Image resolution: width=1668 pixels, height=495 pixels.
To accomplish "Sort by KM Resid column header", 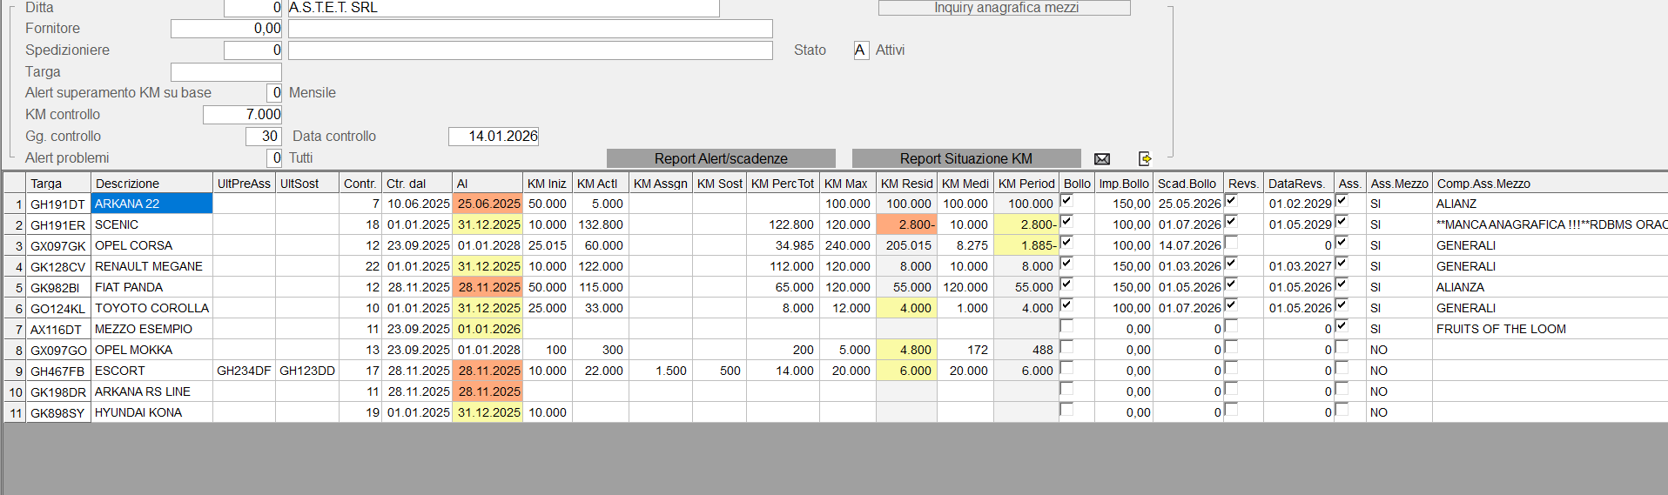I will click(905, 184).
